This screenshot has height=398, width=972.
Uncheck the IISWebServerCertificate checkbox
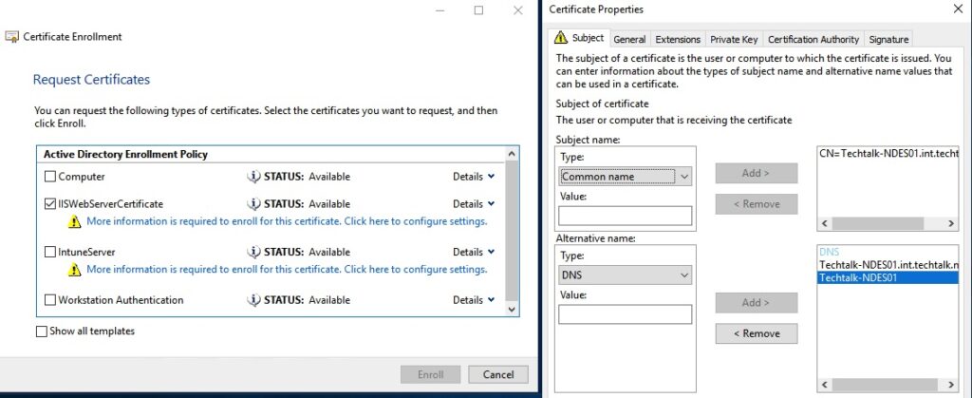[x=50, y=204]
